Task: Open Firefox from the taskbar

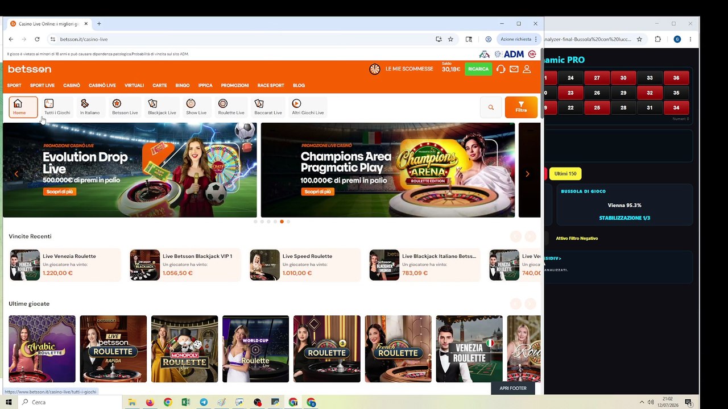Action: tap(150, 402)
